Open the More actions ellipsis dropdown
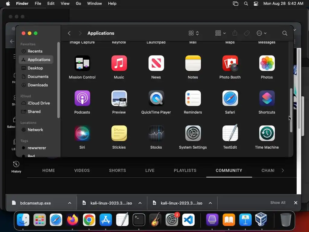Screen dimensions: 309x232 pyautogui.click(x=262, y=33)
